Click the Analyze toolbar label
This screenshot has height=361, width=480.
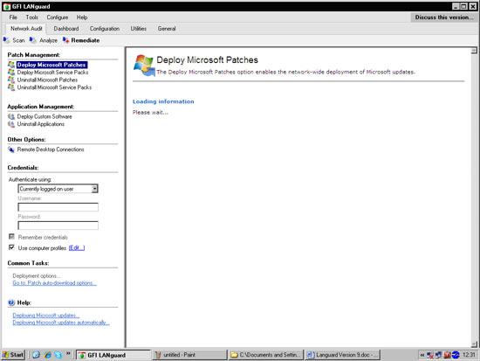coord(48,40)
